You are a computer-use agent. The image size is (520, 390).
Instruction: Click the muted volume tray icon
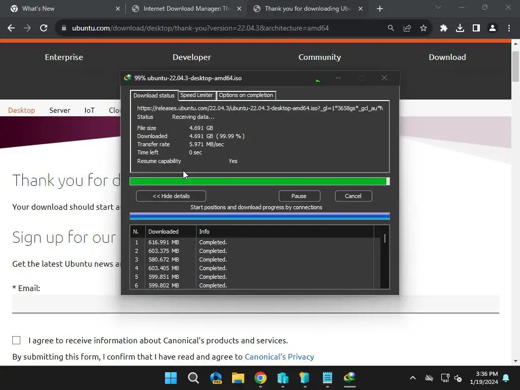click(458, 378)
